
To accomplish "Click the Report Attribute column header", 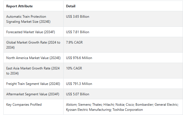I will point(19,6).
